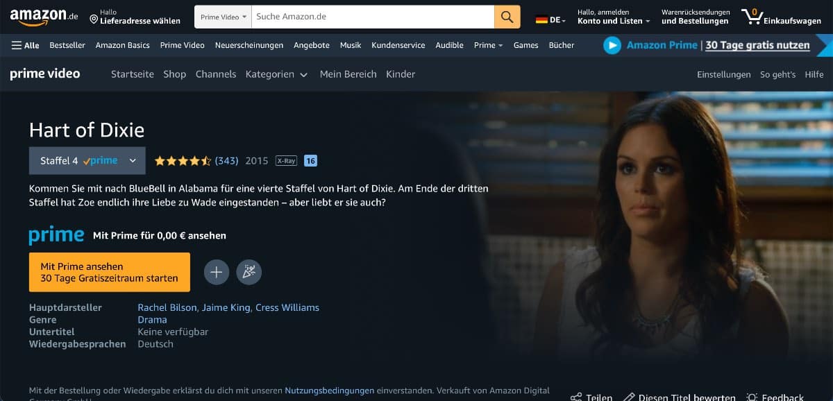This screenshot has width=833, height=401.
Task: Switch to the Channels tab
Action: pyautogui.click(x=216, y=74)
